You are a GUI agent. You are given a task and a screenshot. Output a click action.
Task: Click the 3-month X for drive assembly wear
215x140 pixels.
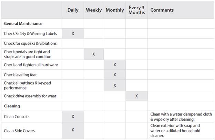[x=136, y=96]
